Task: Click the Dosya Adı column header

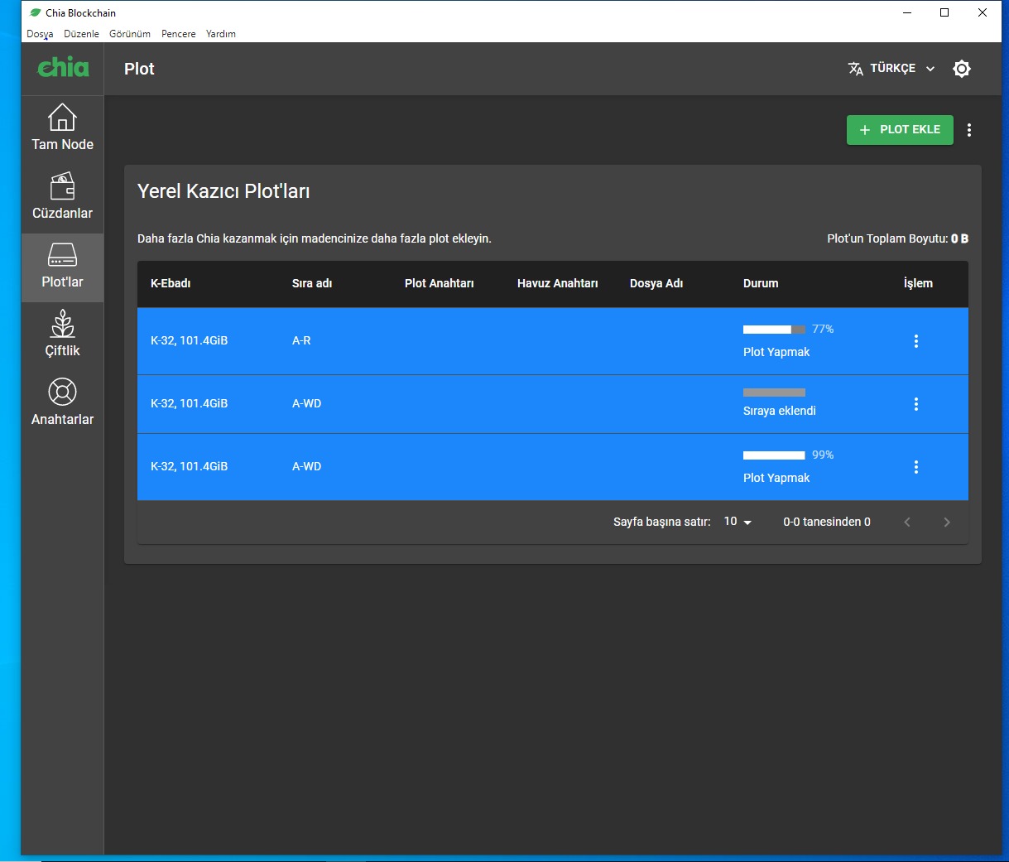Action: (656, 283)
